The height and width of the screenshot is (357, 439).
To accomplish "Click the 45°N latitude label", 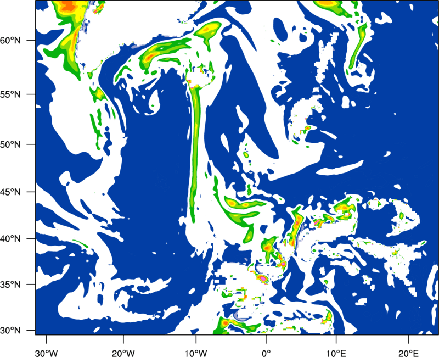I will tap(10, 192).
